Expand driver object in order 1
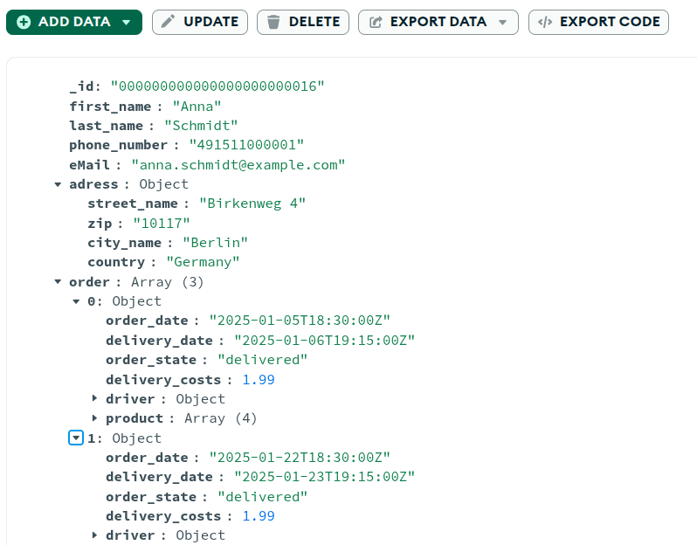This screenshot has height=545, width=697. tap(94, 535)
